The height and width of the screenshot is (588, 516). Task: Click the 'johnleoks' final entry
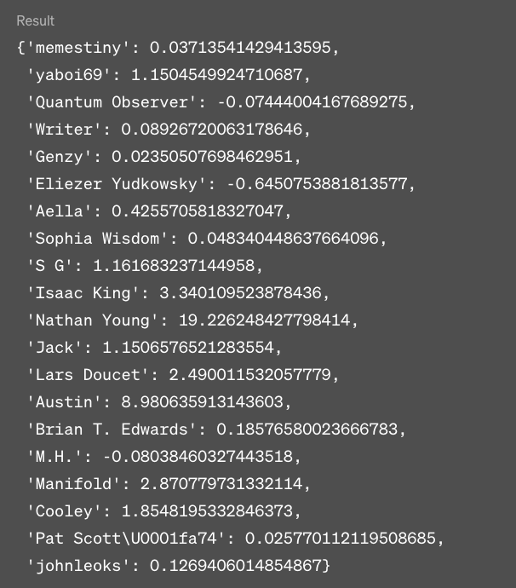click(178, 566)
